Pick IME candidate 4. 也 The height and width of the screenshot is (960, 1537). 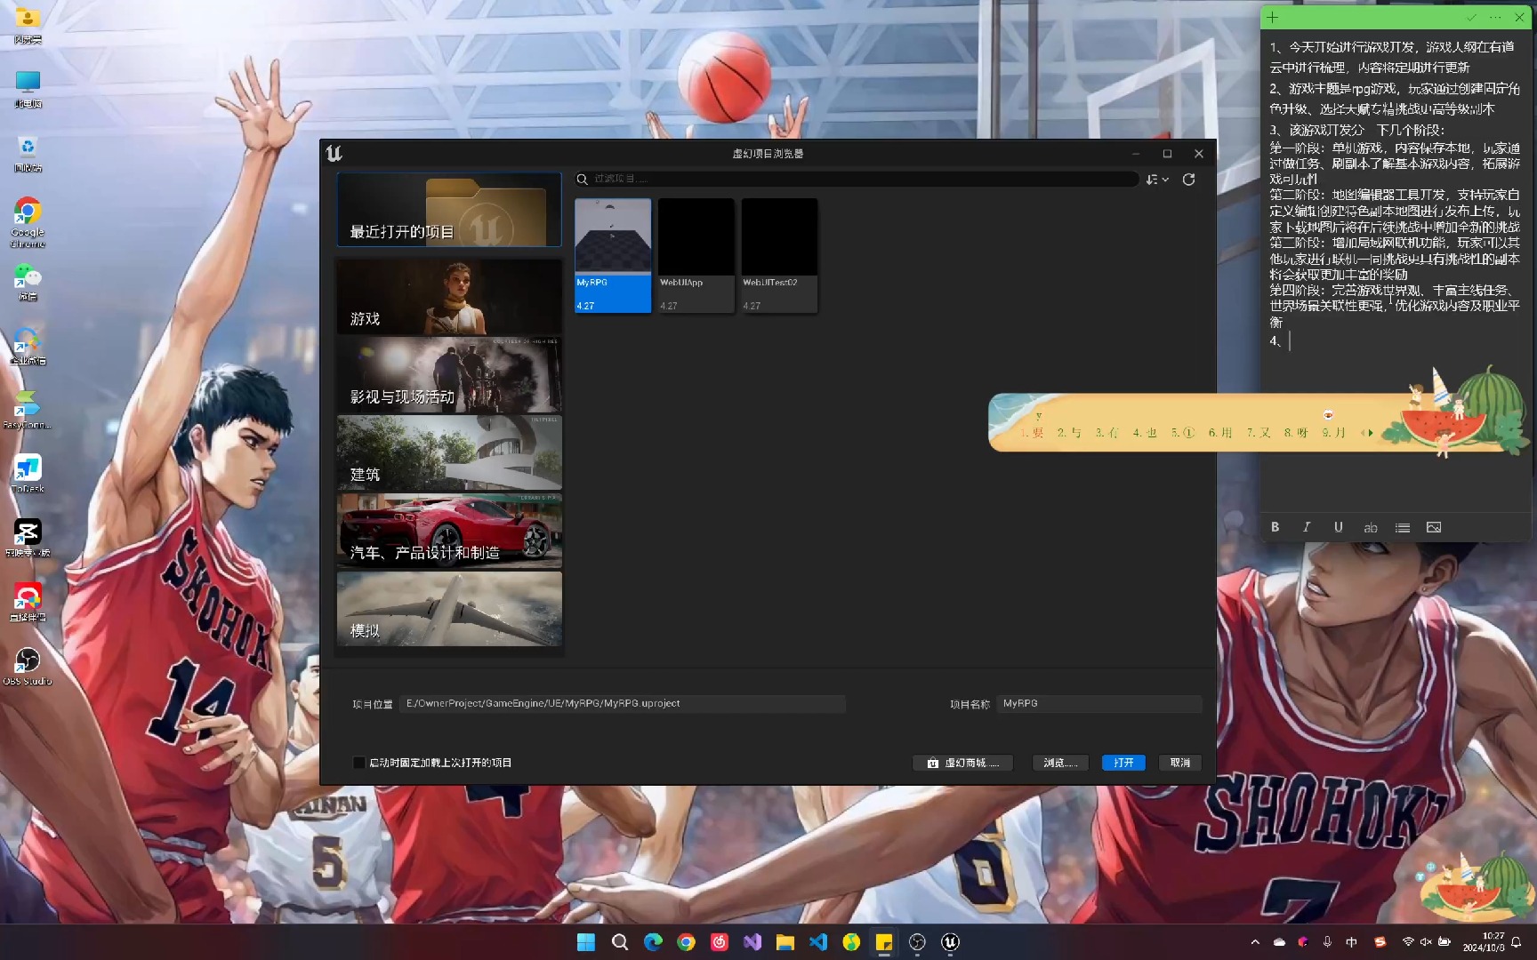pos(1145,433)
